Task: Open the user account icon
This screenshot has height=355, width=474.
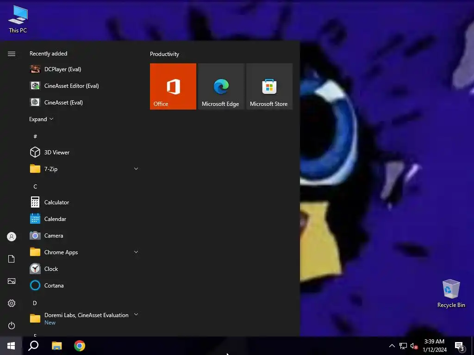Action: click(x=12, y=237)
